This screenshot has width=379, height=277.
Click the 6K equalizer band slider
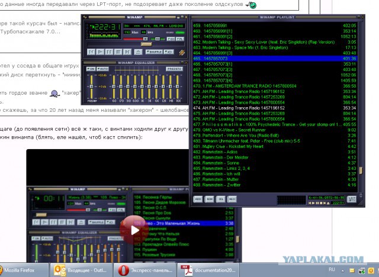pyautogui.click(x=156, y=86)
